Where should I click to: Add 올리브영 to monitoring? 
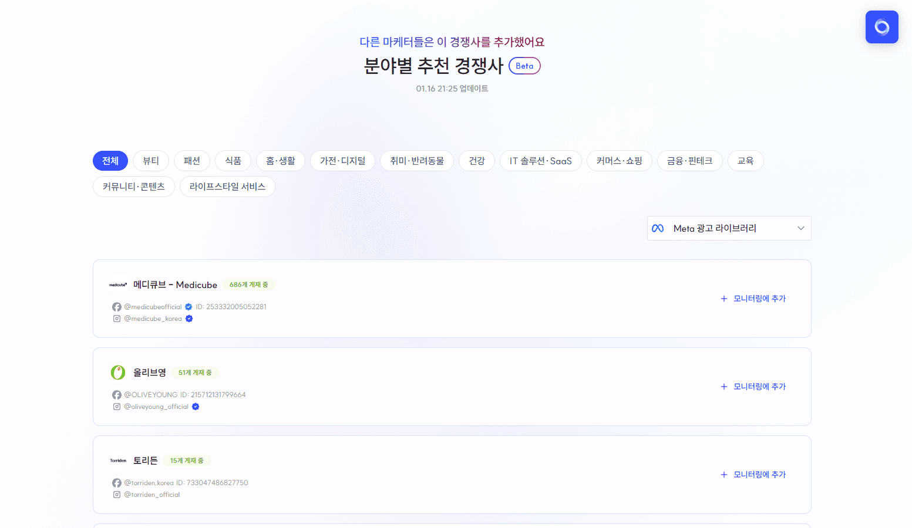(753, 387)
